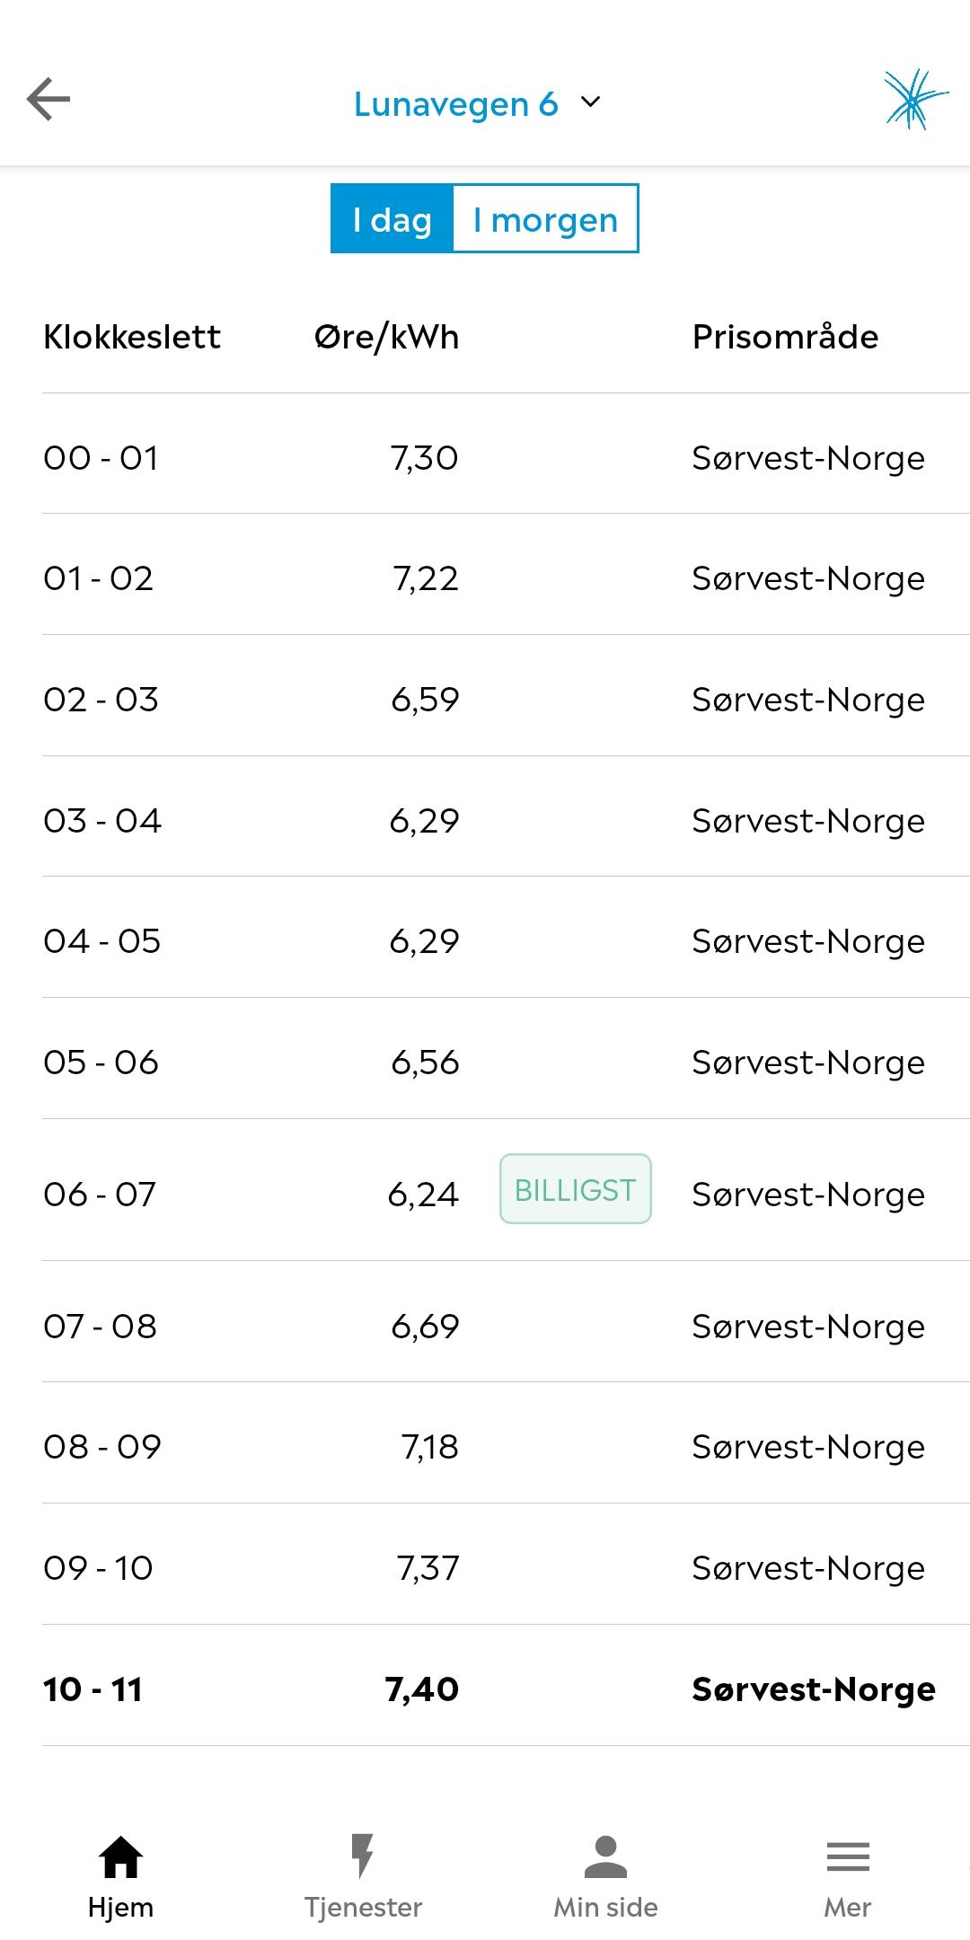Select the Lunavegen 6 address selector
970x1940 pixels.
click(456, 104)
